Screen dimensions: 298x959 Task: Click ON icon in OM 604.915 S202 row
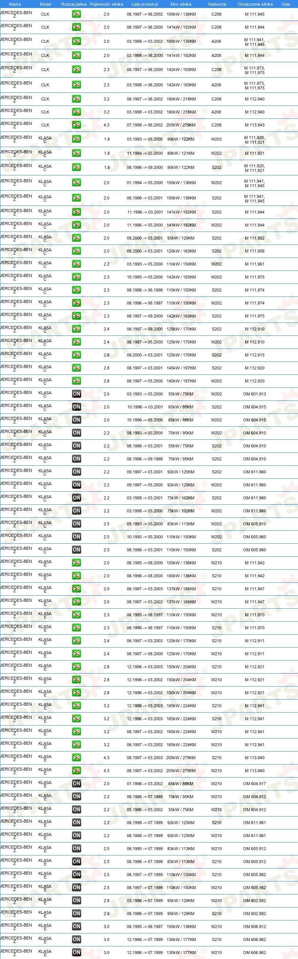pos(77,407)
